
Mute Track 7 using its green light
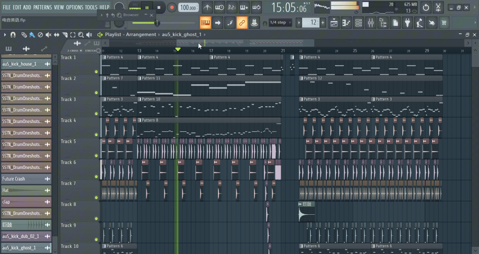96,197
